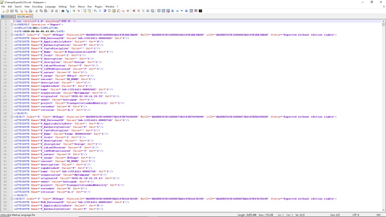386x217 pixels.
Task: Click line number 28 in the margin
Action: click(5, 113)
